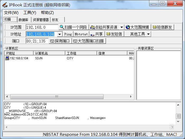The width and height of the screenshot is (185, 139).
Task: Maximize the IPBook window
Action: click(x=163, y=3)
